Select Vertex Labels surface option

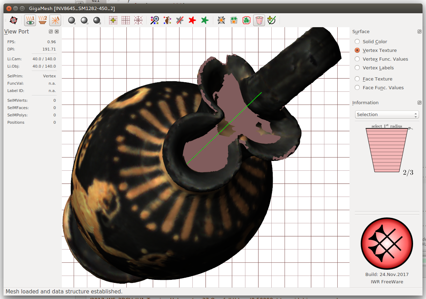pos(374,68)
